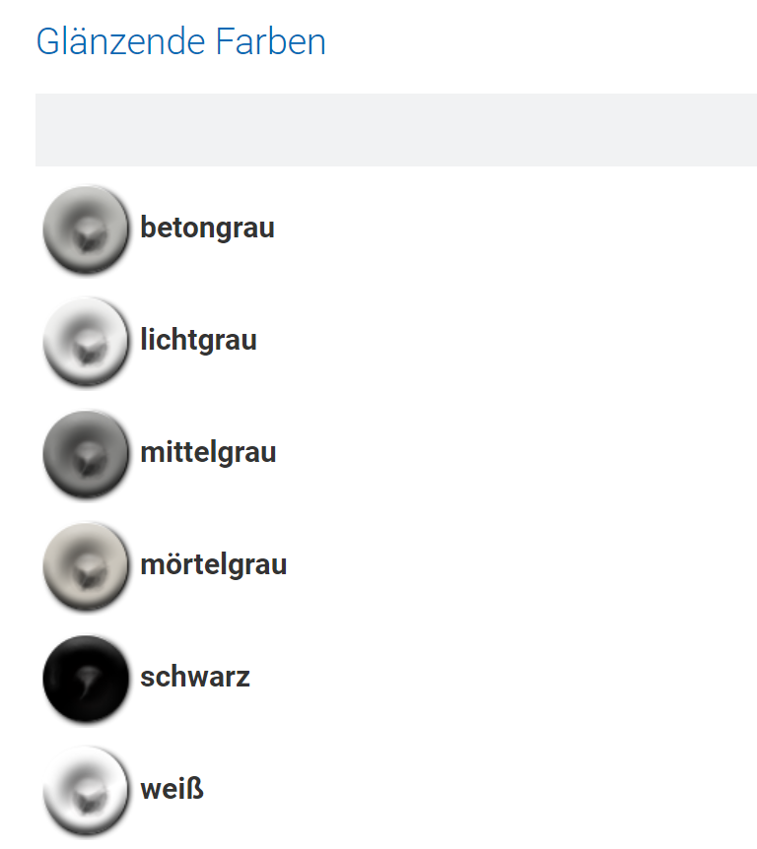
Task: Click the word Farben in the heading
Action: click(x=270, y=41)
